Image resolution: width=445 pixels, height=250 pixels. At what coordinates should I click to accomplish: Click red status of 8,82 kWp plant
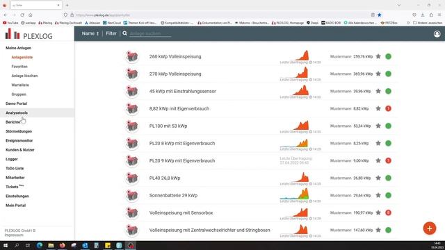coord(388,108)
